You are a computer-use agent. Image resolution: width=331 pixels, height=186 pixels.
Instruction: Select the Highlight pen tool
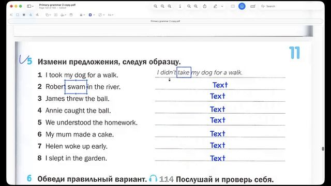pos(215,6)
